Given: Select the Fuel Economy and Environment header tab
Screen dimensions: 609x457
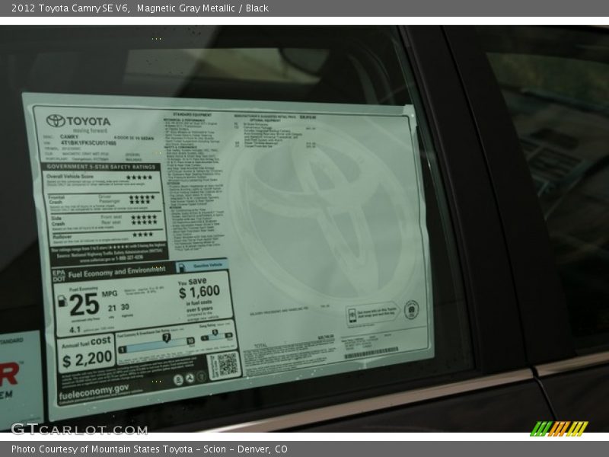Looking at the screenshot, I should click(114, 273).
